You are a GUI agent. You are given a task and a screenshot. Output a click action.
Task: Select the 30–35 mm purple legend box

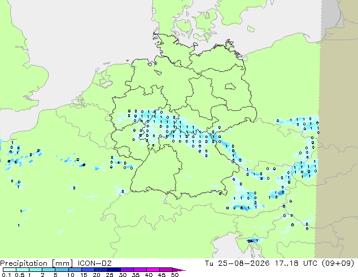tap(126, 270)
